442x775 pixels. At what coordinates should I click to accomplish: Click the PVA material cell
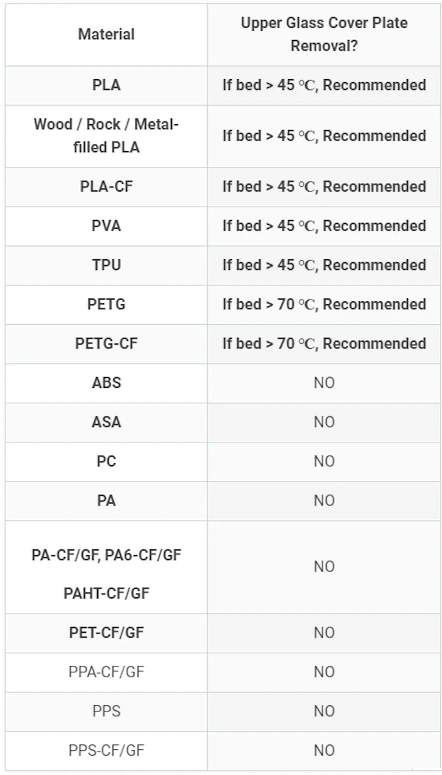(x=106, y=226)
